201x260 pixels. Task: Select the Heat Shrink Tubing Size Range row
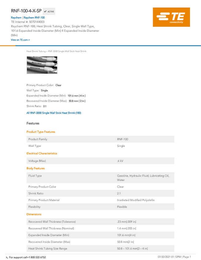point(100,248)
